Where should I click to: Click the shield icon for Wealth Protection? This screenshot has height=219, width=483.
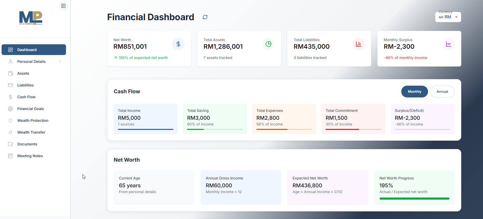[10, 121]
